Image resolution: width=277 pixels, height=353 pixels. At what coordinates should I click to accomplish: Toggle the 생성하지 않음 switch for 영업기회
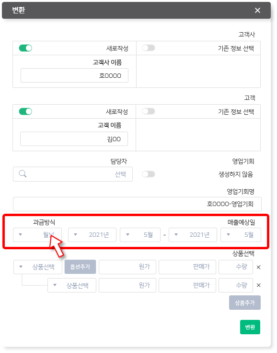[149, 174]
